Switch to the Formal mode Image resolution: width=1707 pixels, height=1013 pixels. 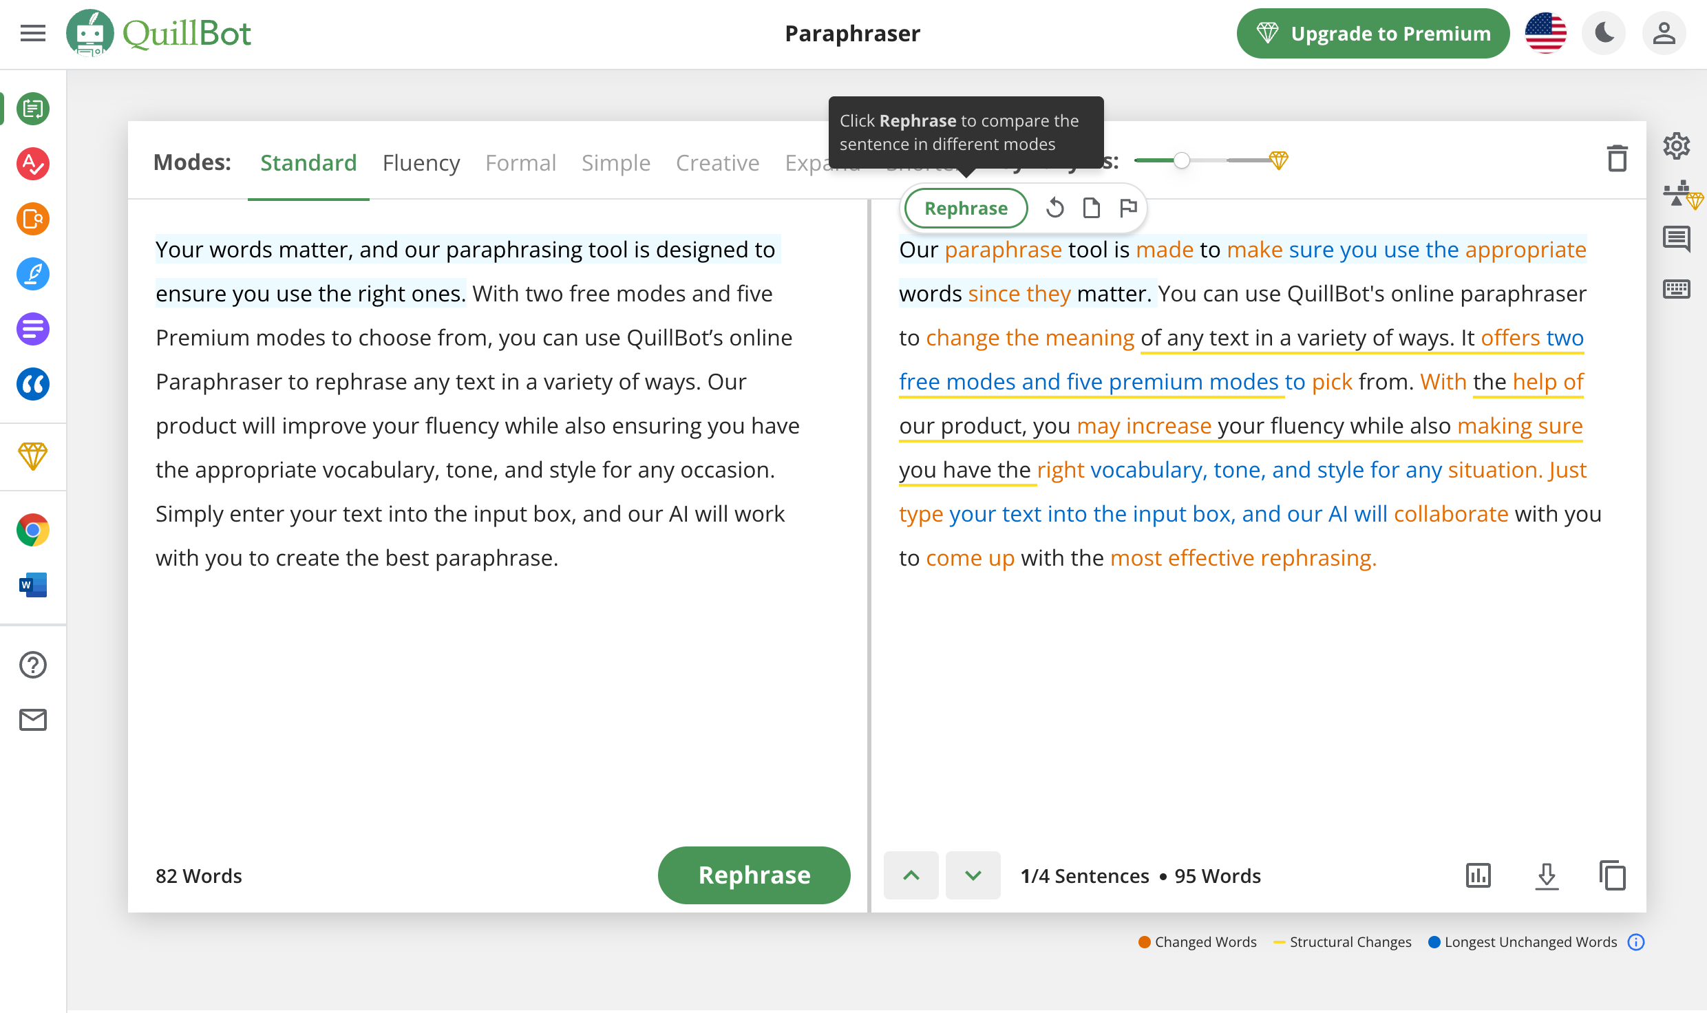[x=520, y=162]
